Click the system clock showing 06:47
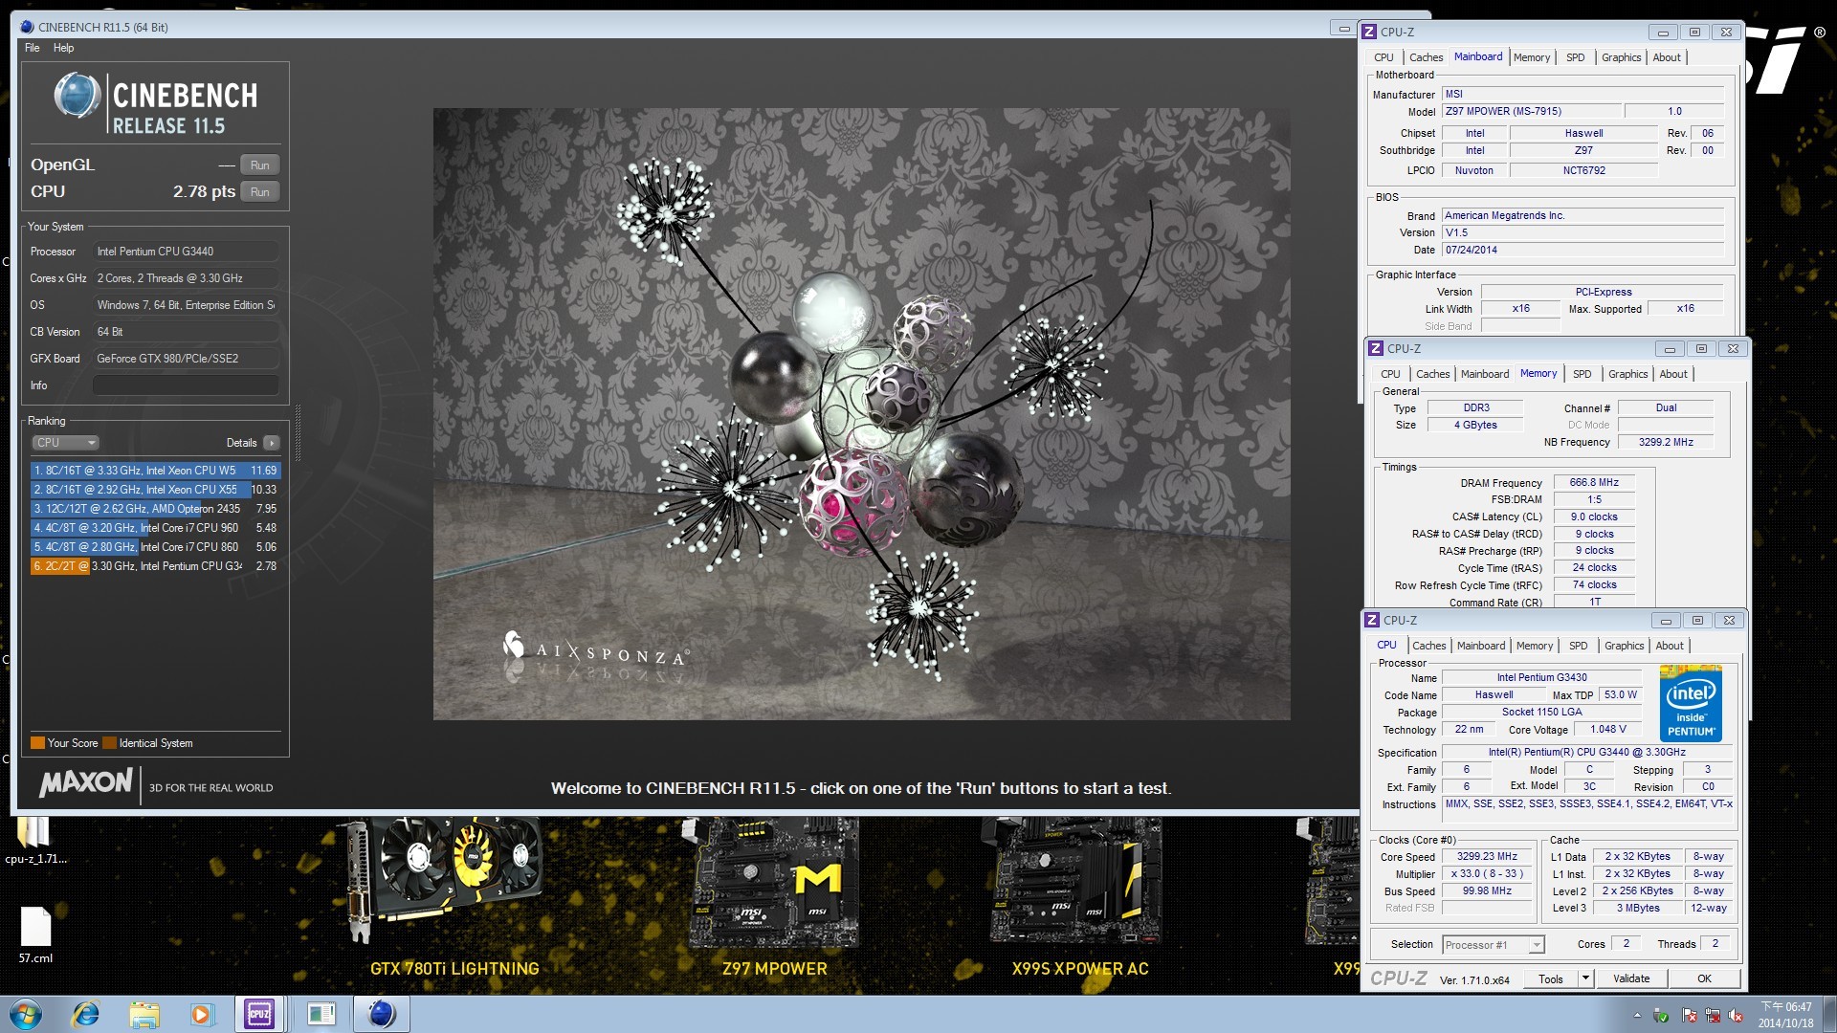The height and width of the screenshot is (1033, 1837). tap(1785, 1015)
